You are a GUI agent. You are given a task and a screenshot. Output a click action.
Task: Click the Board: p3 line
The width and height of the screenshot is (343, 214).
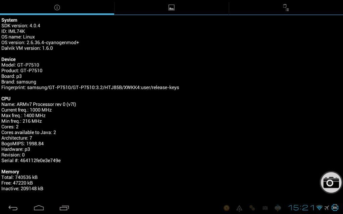11,76
